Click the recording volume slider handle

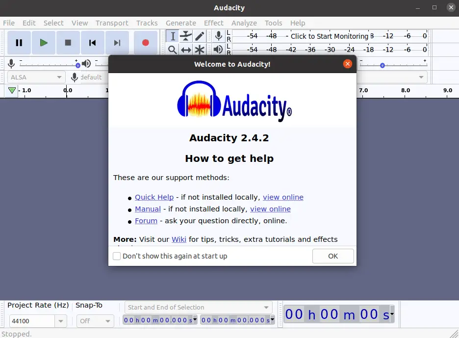[x=78, y=65]
